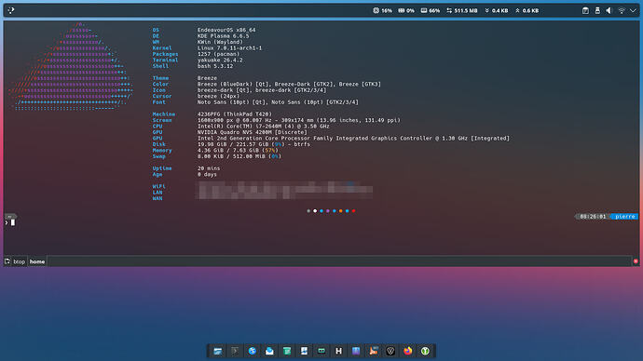The image size is (643, 361).
Task: Click the 4236PFG (ThinkPad T420) machine line
Action: coord(235,114)
